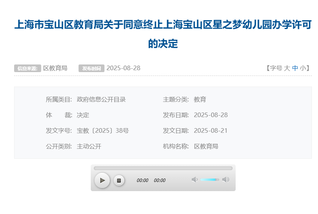Viewport: 318px width, 214px height.
Task: Click document number 宝教〔2025〕38号
Action: pos(103,131)
